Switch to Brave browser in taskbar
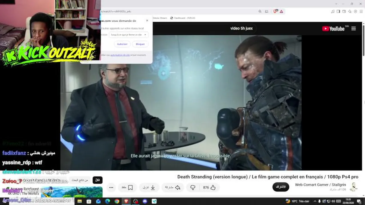 [126, 201]
